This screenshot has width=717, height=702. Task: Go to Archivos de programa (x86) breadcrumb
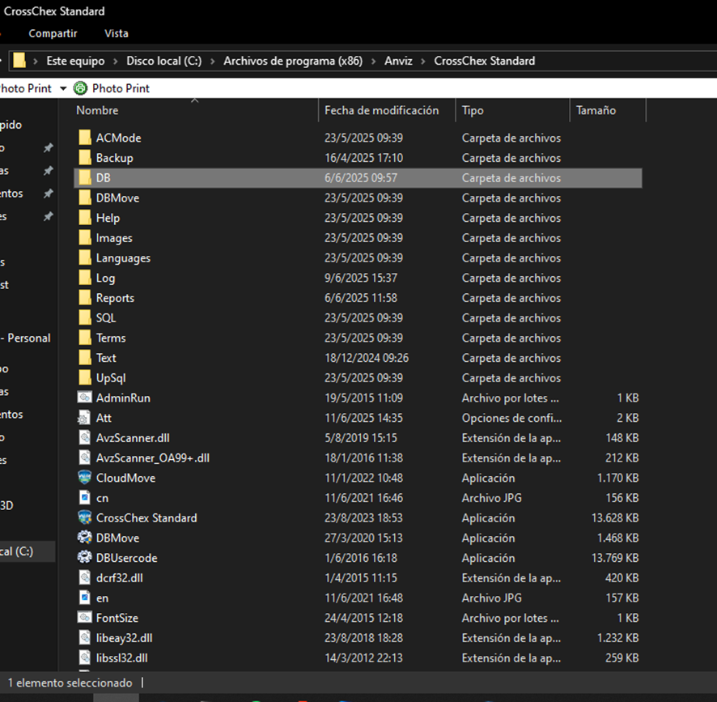(x=293, y=61)
